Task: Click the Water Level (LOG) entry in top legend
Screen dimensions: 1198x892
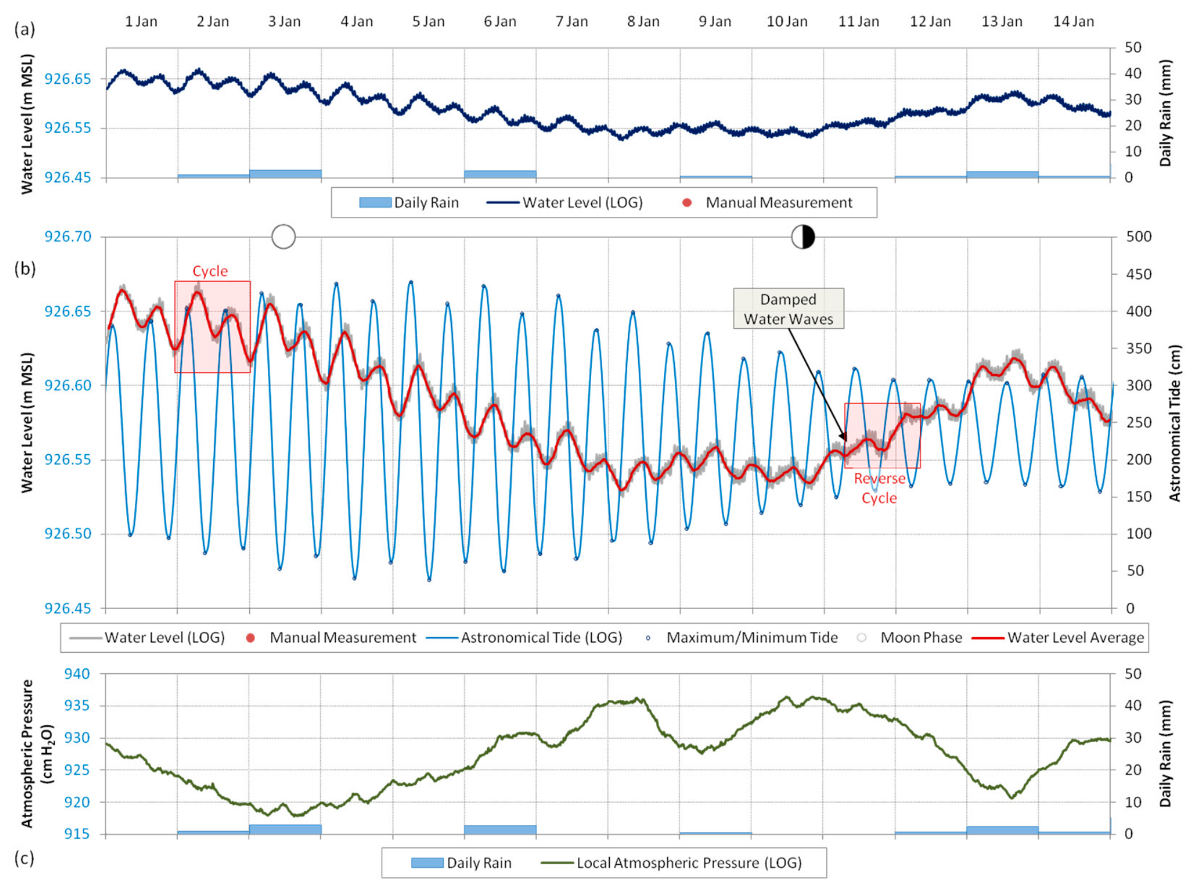Action: pyautogui.click(x=565, y=203)
